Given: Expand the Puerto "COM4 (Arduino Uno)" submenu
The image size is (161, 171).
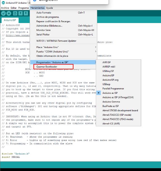Looking at the screenshot, I should [63, 52].
